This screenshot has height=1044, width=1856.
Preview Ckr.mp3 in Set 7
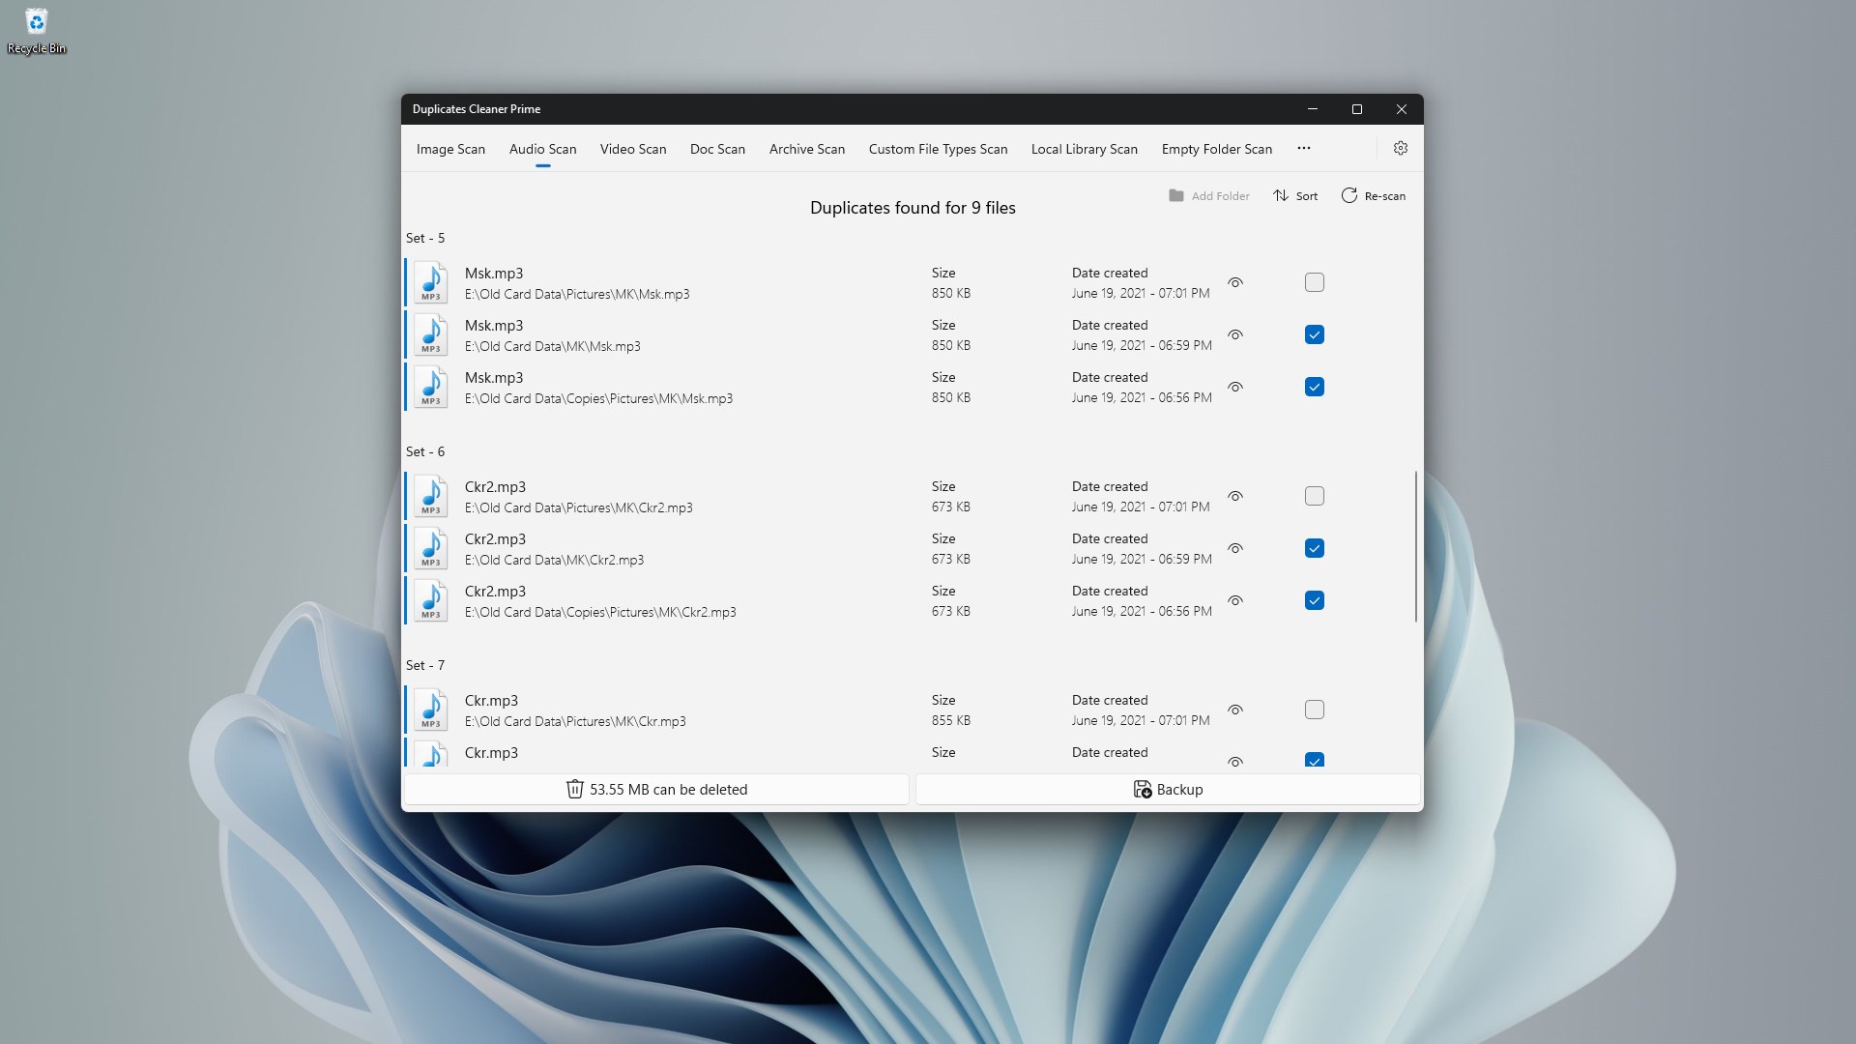coord(1234,709)
